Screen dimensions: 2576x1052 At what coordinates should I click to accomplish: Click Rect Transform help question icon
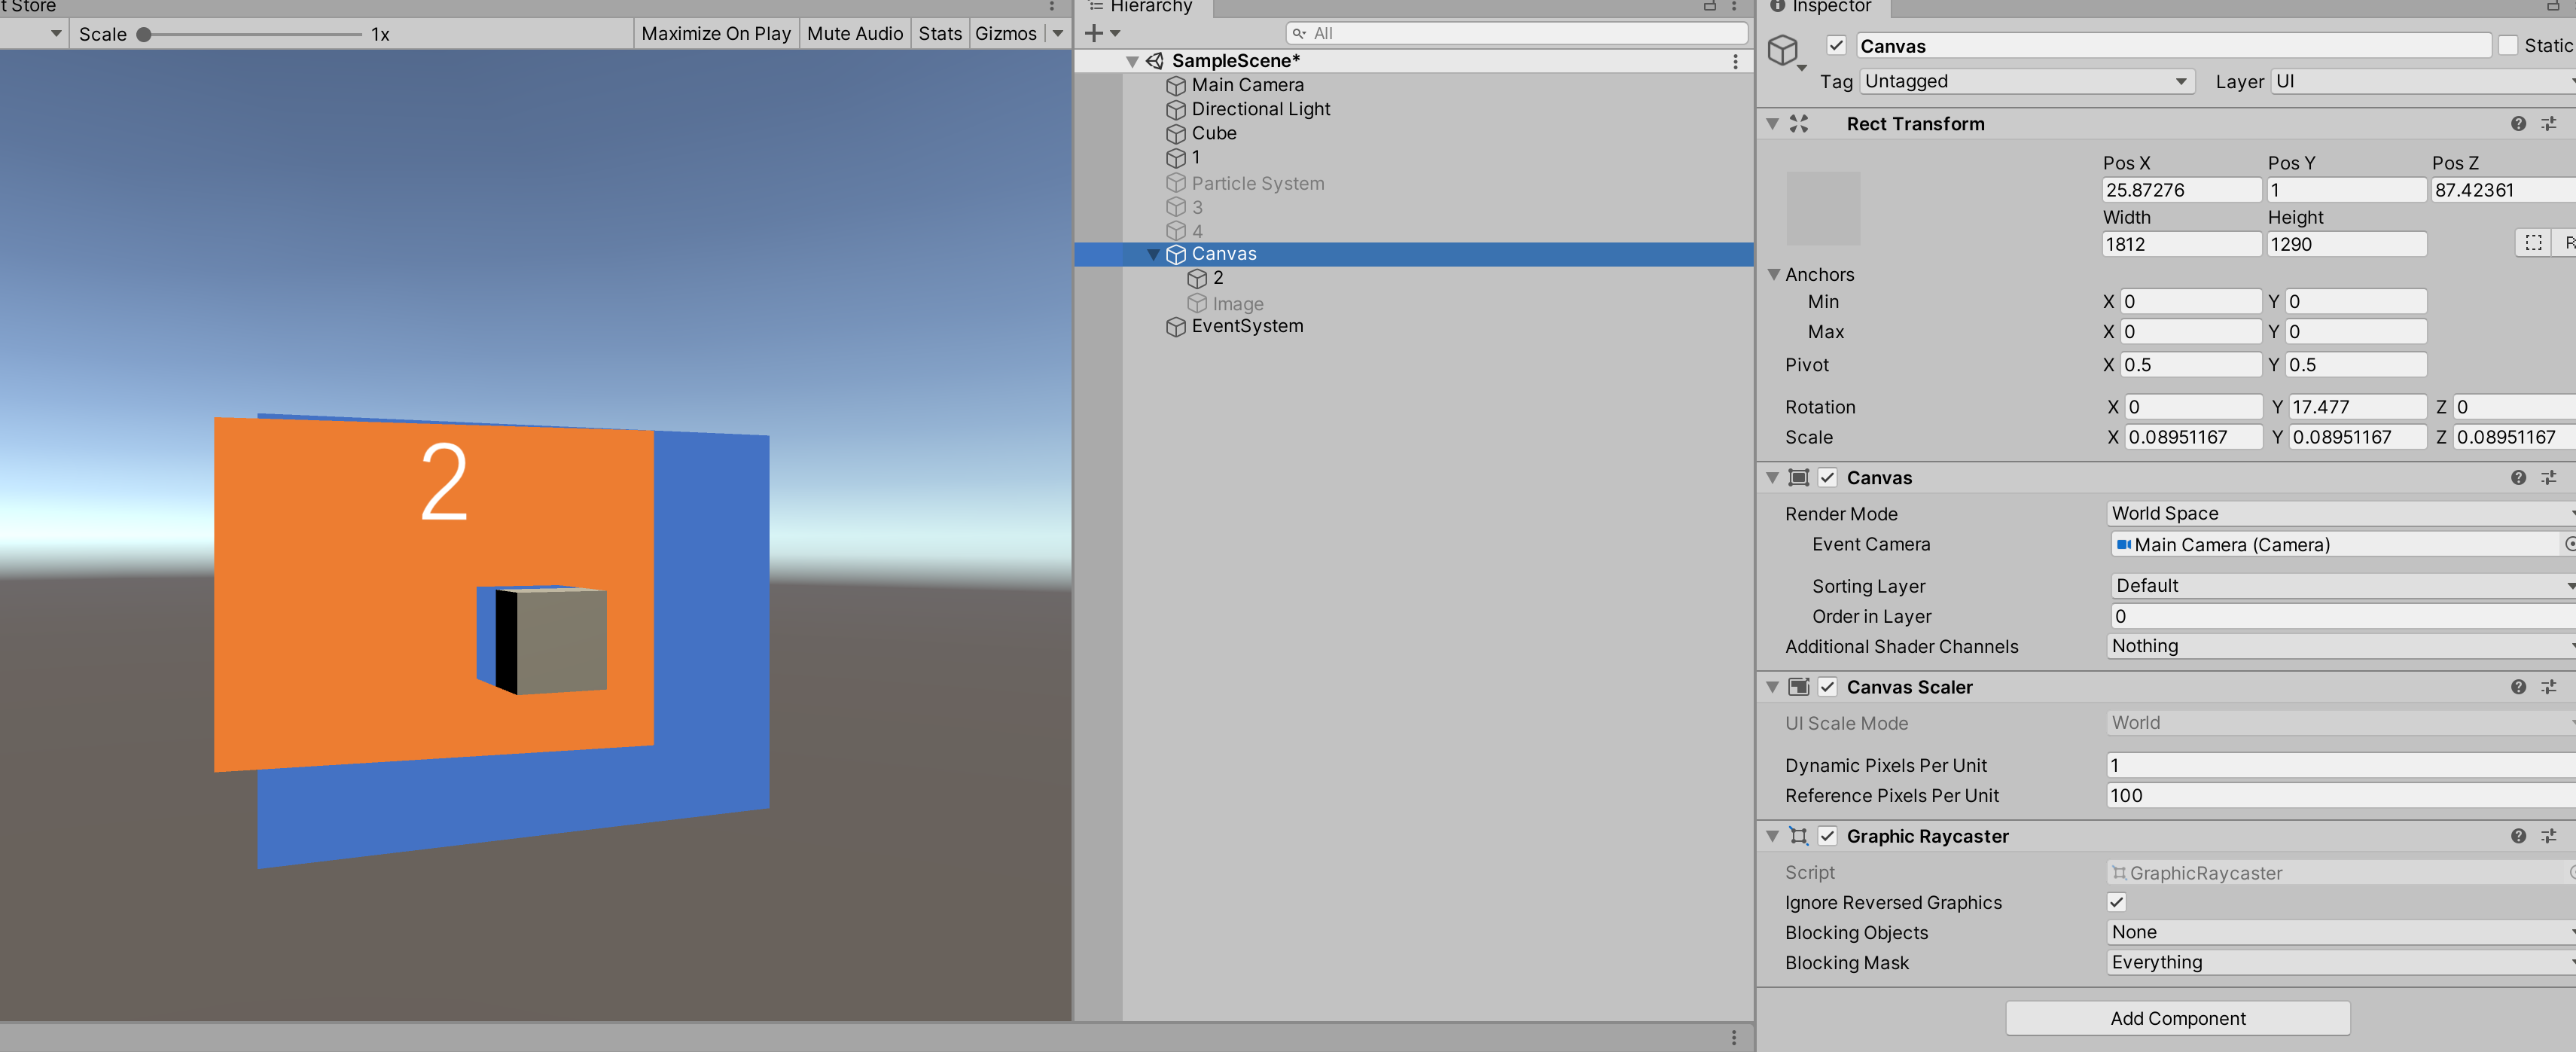pyautogui.click(x=2517, y=124)
